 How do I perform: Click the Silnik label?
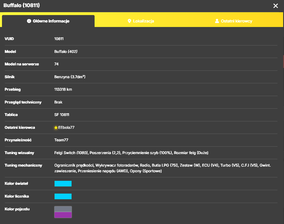(10, 77)
